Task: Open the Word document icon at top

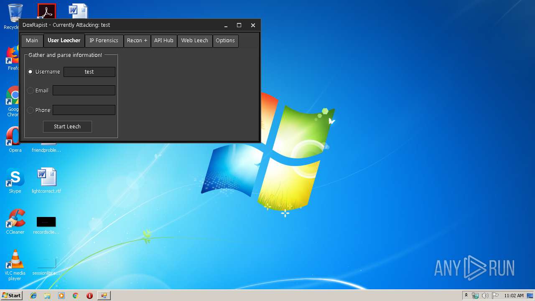Action: (78, 11)
